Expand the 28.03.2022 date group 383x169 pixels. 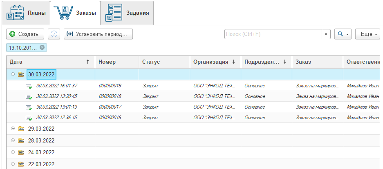(x=13, y=140)
